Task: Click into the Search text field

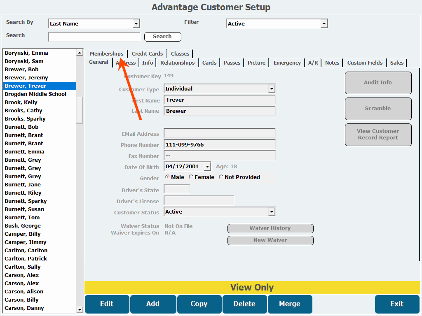Action: pyautogui.click(x=94, y=37)
